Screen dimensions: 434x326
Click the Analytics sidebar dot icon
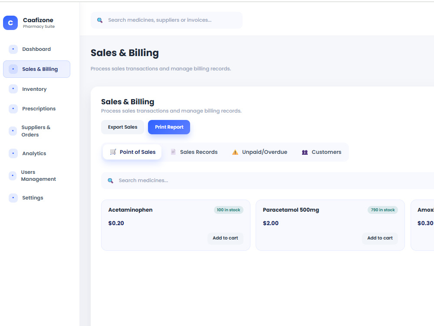(13, 153)
